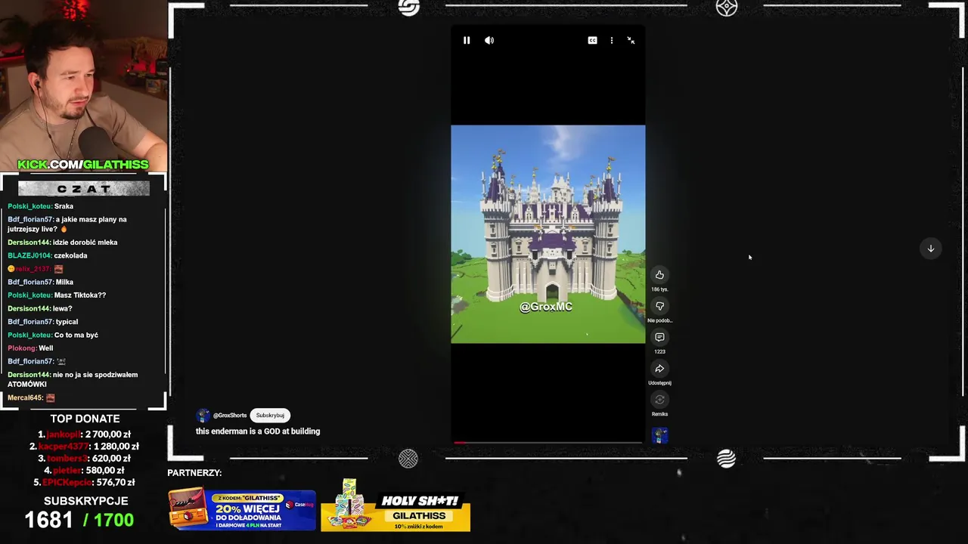Click the Casehug 20% WIĘCEJ partner banner
This screenshot has width=968, height=544.
point(242,509)
